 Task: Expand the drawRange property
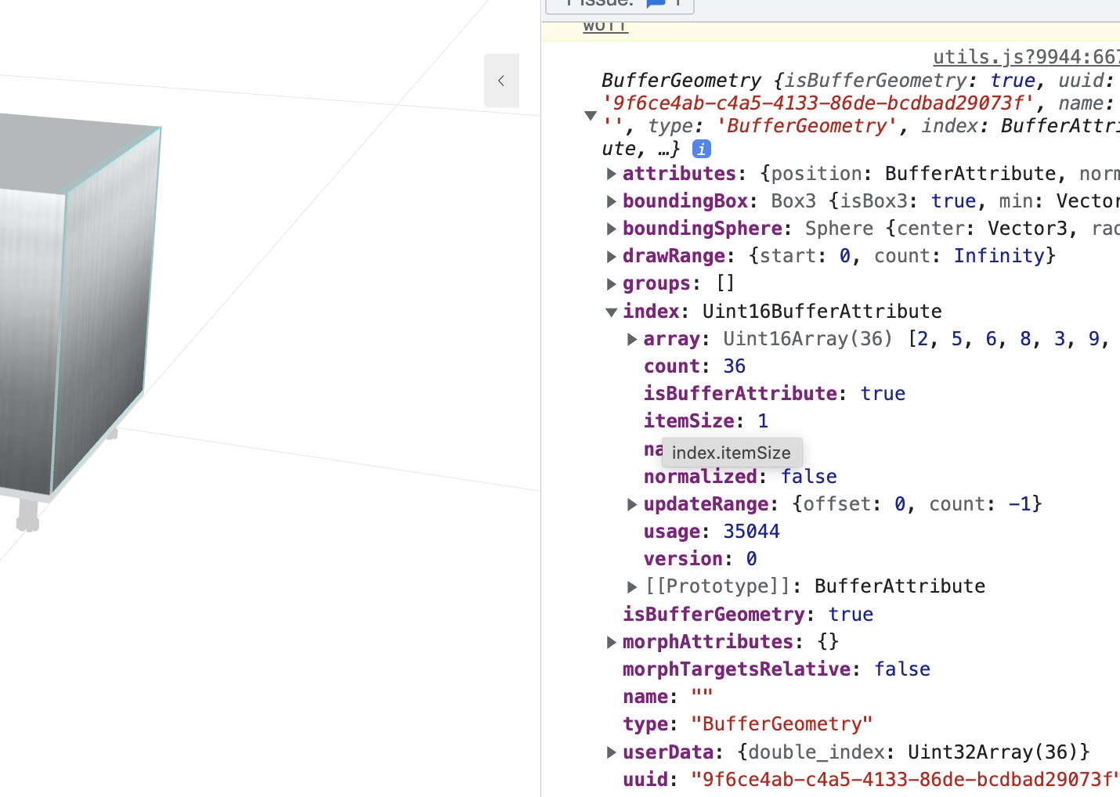pos(612,256)
